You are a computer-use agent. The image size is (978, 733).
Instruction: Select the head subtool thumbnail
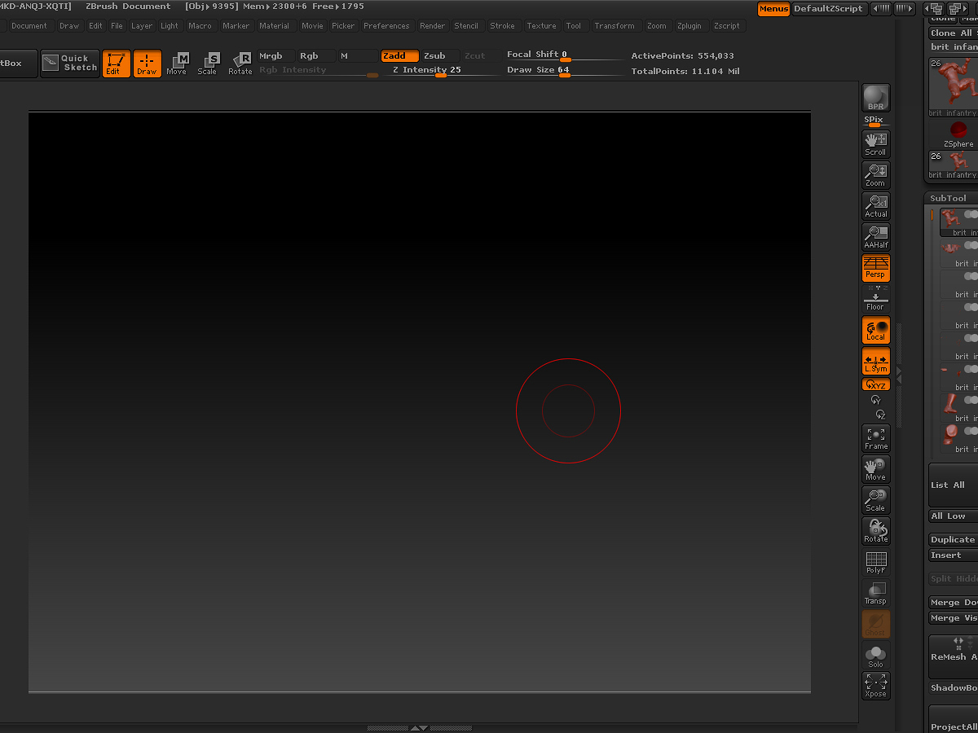pyautogui.click(x=950, y=434)
